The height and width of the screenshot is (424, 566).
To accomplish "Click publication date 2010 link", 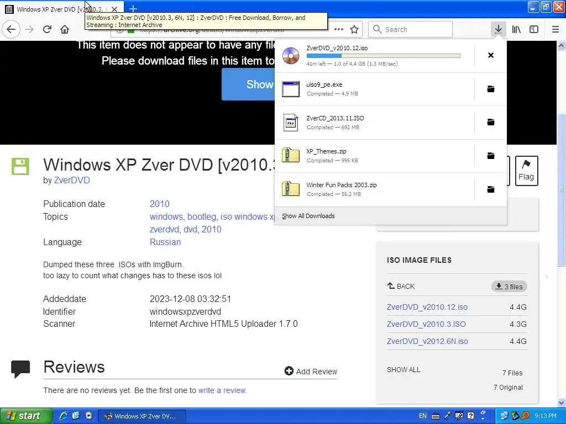I will tap(160, 204).
